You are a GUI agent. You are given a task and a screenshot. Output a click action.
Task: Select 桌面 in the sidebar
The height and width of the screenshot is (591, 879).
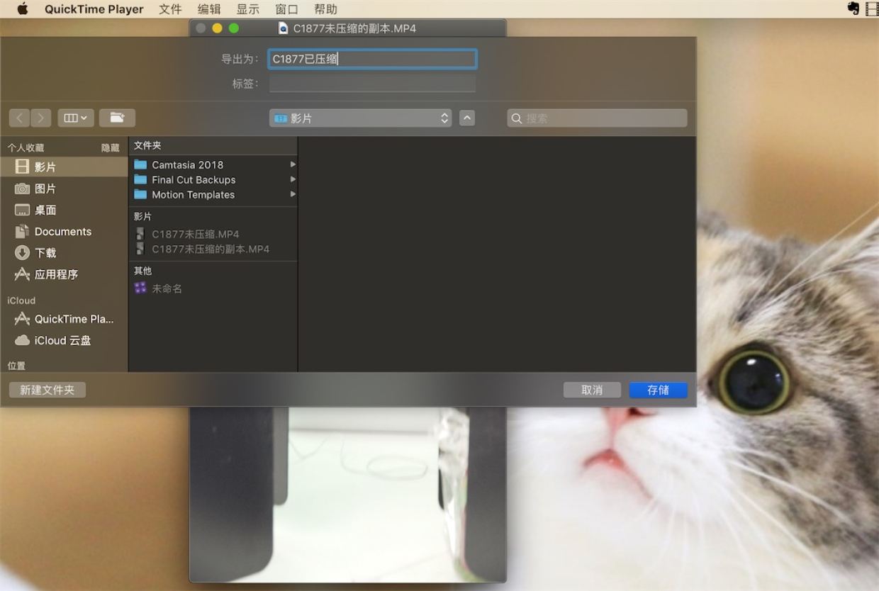[x=64, y=210]
